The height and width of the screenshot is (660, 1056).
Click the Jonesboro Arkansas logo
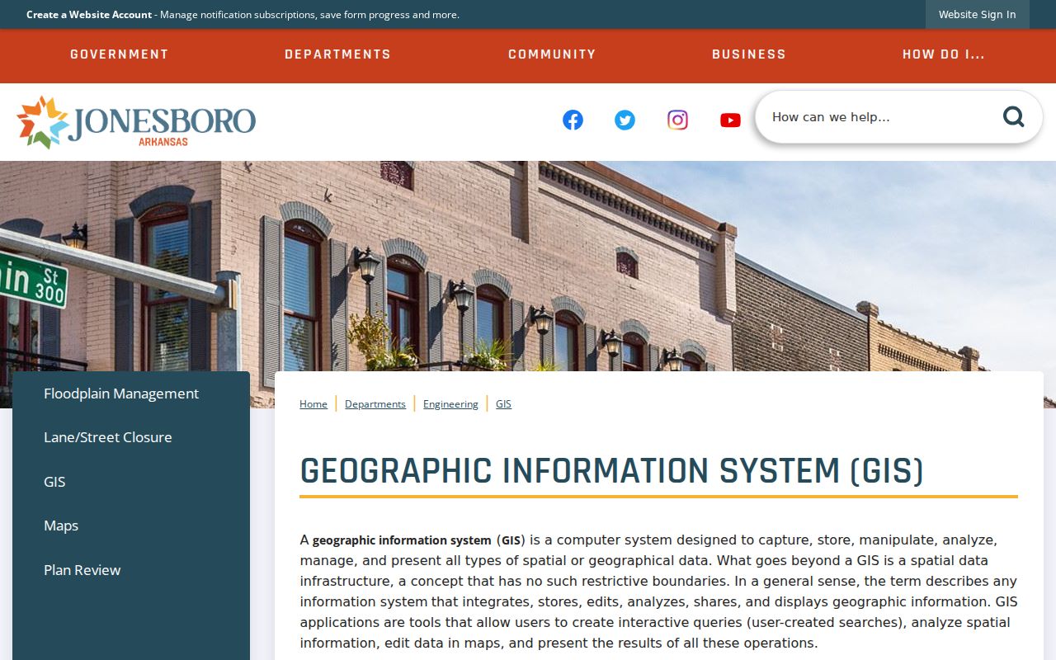[136, 122]
